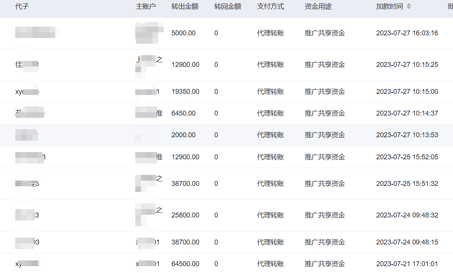
Task: Click the descending sort arrow on 加款时间
Action: (x=408, y=8)
